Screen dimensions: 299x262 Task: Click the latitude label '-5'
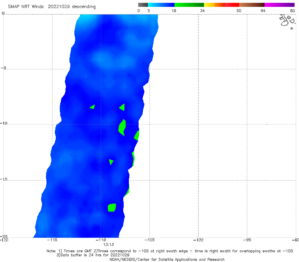[3, 68]
